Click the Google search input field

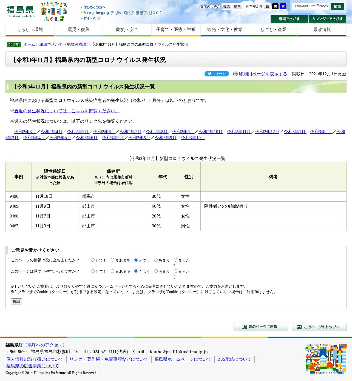click(x=311, y=6)
